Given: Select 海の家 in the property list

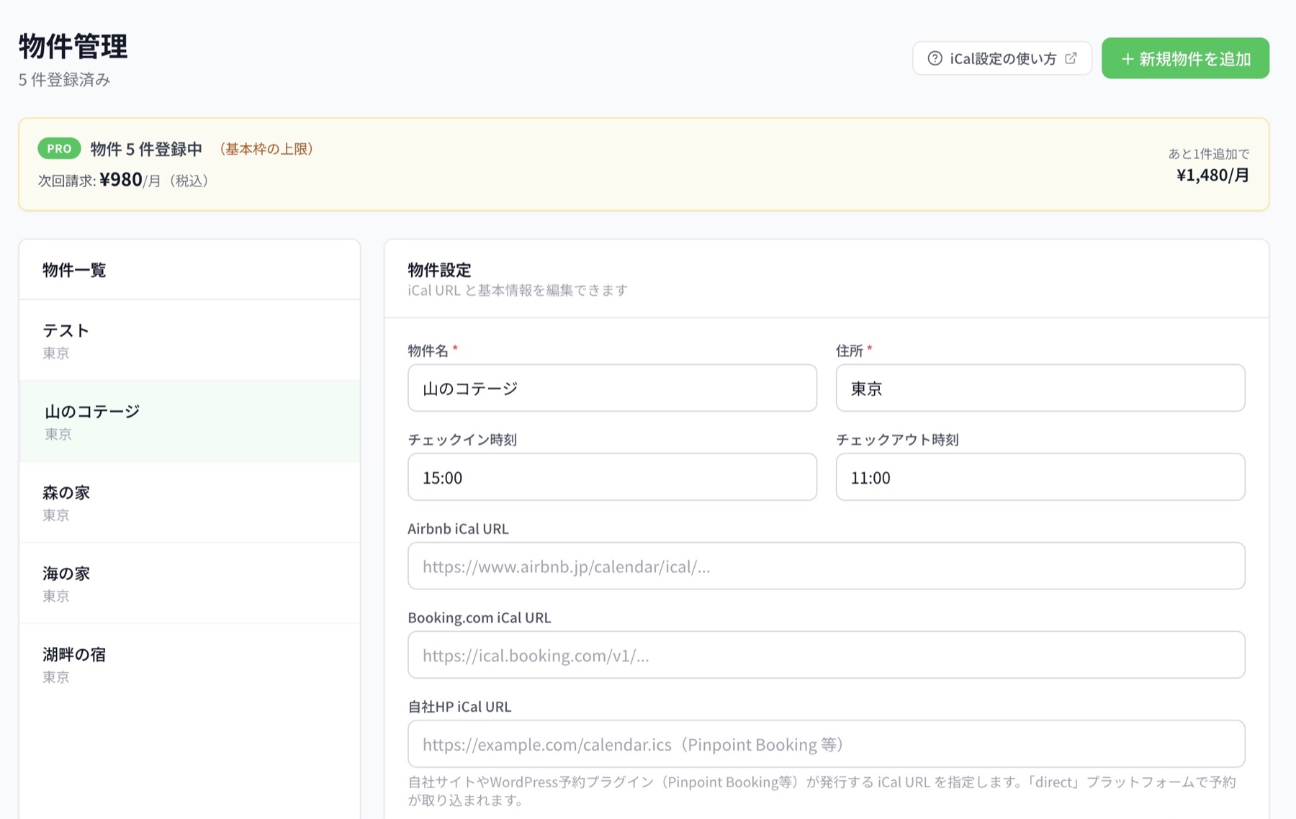Looking at the screenshot, I should coord(189,583).
